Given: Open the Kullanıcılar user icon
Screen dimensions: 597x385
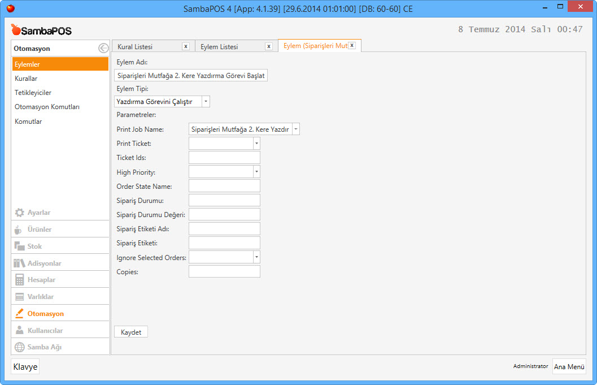Looking at the screenshot, I should pos(20,330).
